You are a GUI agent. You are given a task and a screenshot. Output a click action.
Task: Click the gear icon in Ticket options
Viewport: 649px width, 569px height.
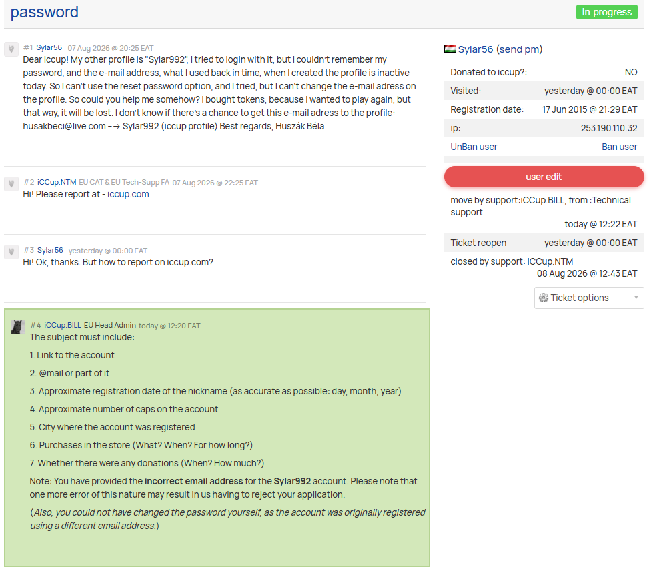pos(544,298)
